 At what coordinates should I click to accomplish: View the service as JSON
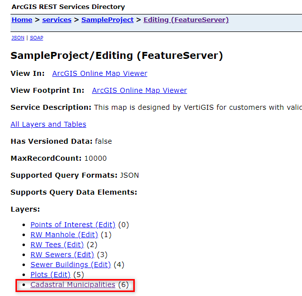click(17, 38)
